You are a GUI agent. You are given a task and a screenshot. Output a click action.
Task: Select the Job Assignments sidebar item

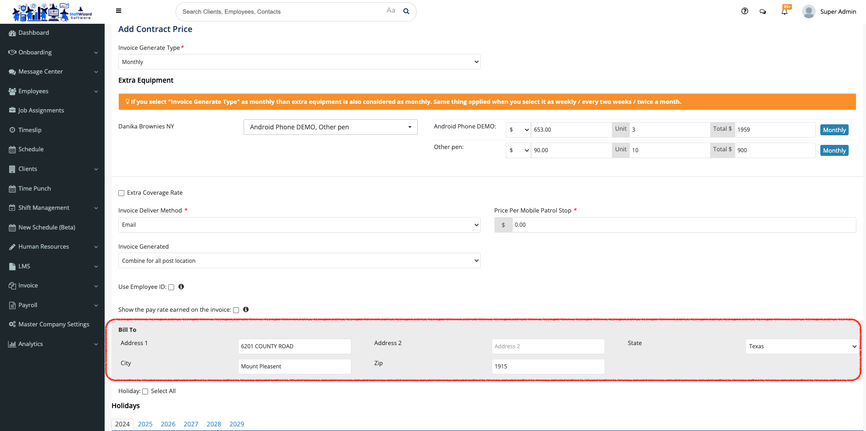41,110
